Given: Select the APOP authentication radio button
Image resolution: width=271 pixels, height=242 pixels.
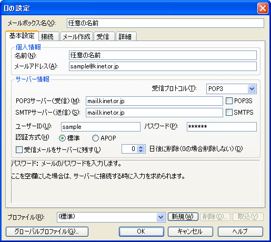Looking at the screenshot, I should click(95, 138).
